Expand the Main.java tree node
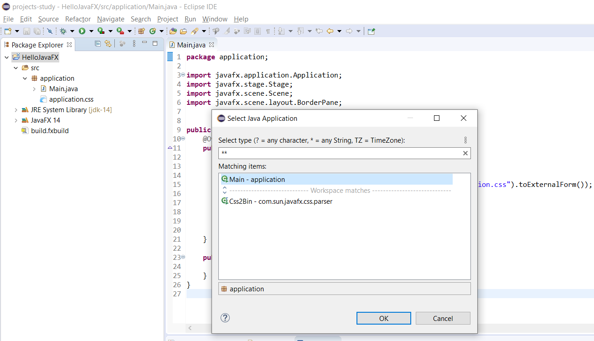The image size is (594, 341). pos(34,89)
